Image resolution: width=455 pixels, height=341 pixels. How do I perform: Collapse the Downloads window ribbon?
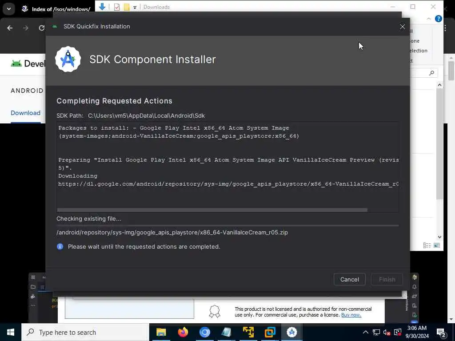429,19
